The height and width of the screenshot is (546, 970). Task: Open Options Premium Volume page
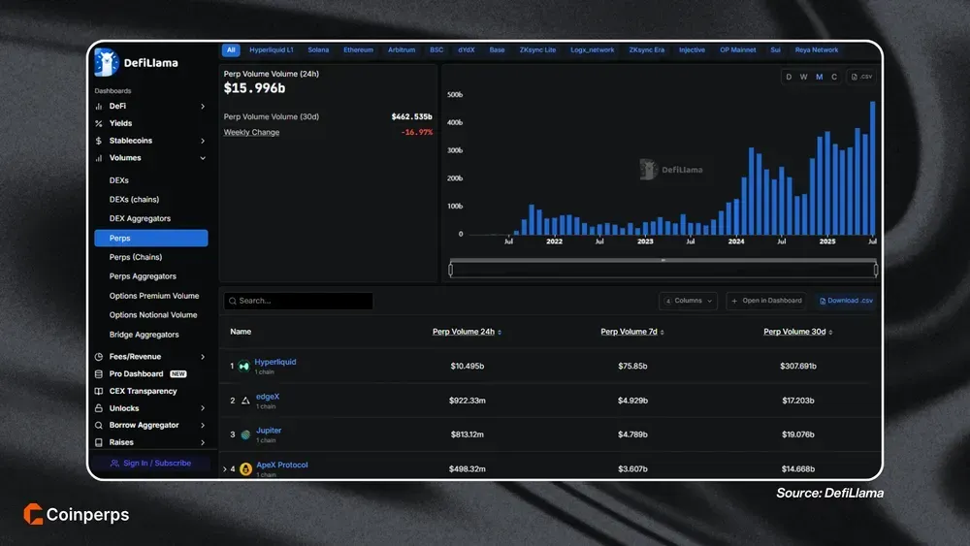(154, 296)
